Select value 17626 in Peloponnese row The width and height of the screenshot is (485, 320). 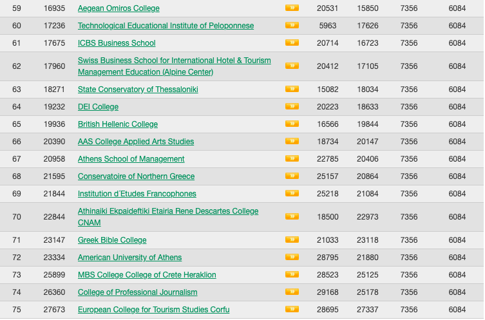(368, 26)
